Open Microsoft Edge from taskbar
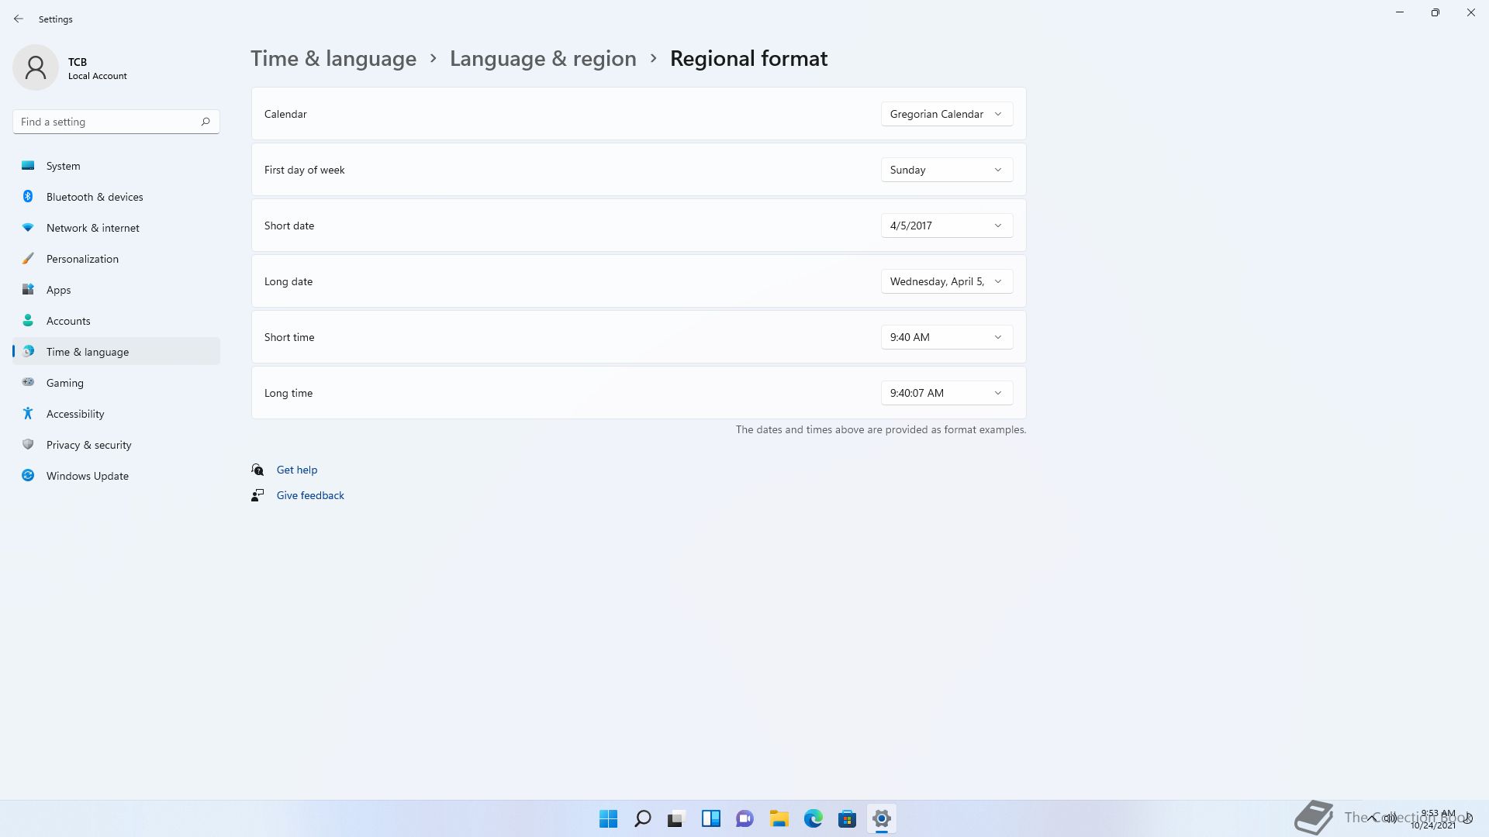This screenshot has height=837, width=1489. (x=813, y=818)
